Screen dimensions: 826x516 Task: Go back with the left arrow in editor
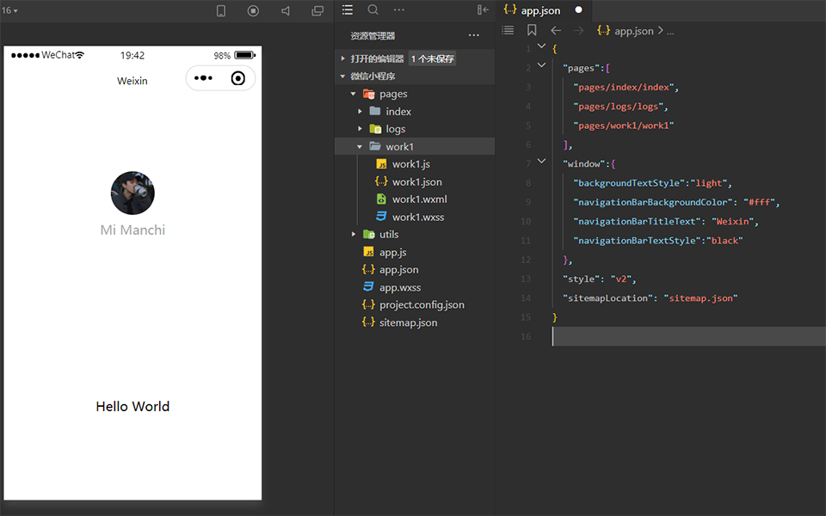point(556,31)
